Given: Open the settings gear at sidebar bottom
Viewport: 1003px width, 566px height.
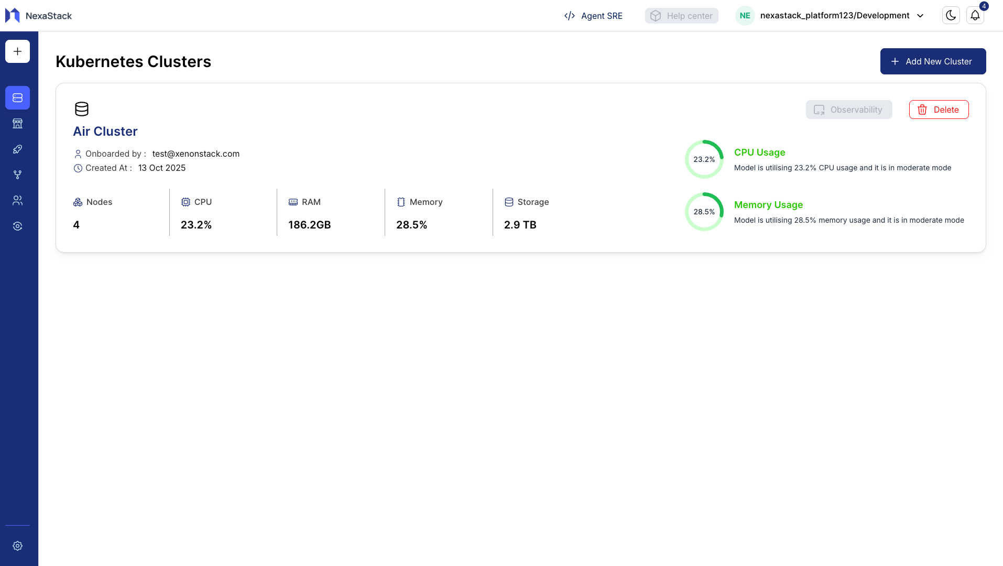Looking at the screenshot, I should coord(17,546).
